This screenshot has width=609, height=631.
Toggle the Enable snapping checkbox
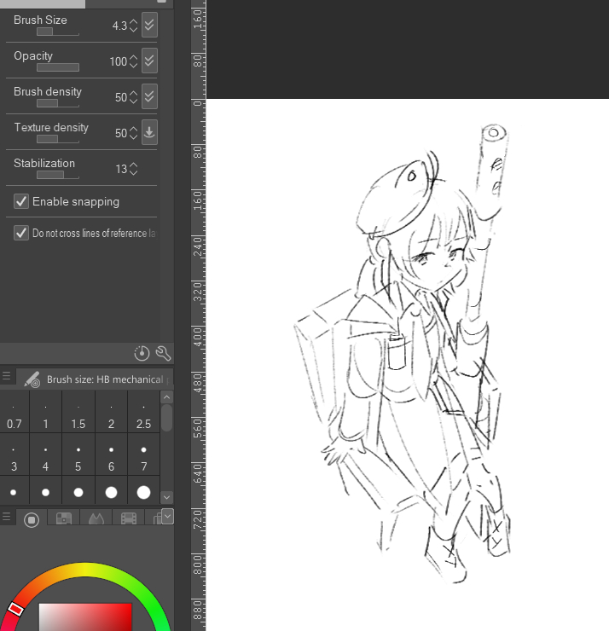(x=21, y=202)
